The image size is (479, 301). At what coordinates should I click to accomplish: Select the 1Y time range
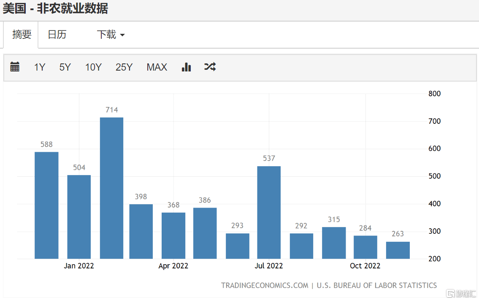[x=39, y=67]
